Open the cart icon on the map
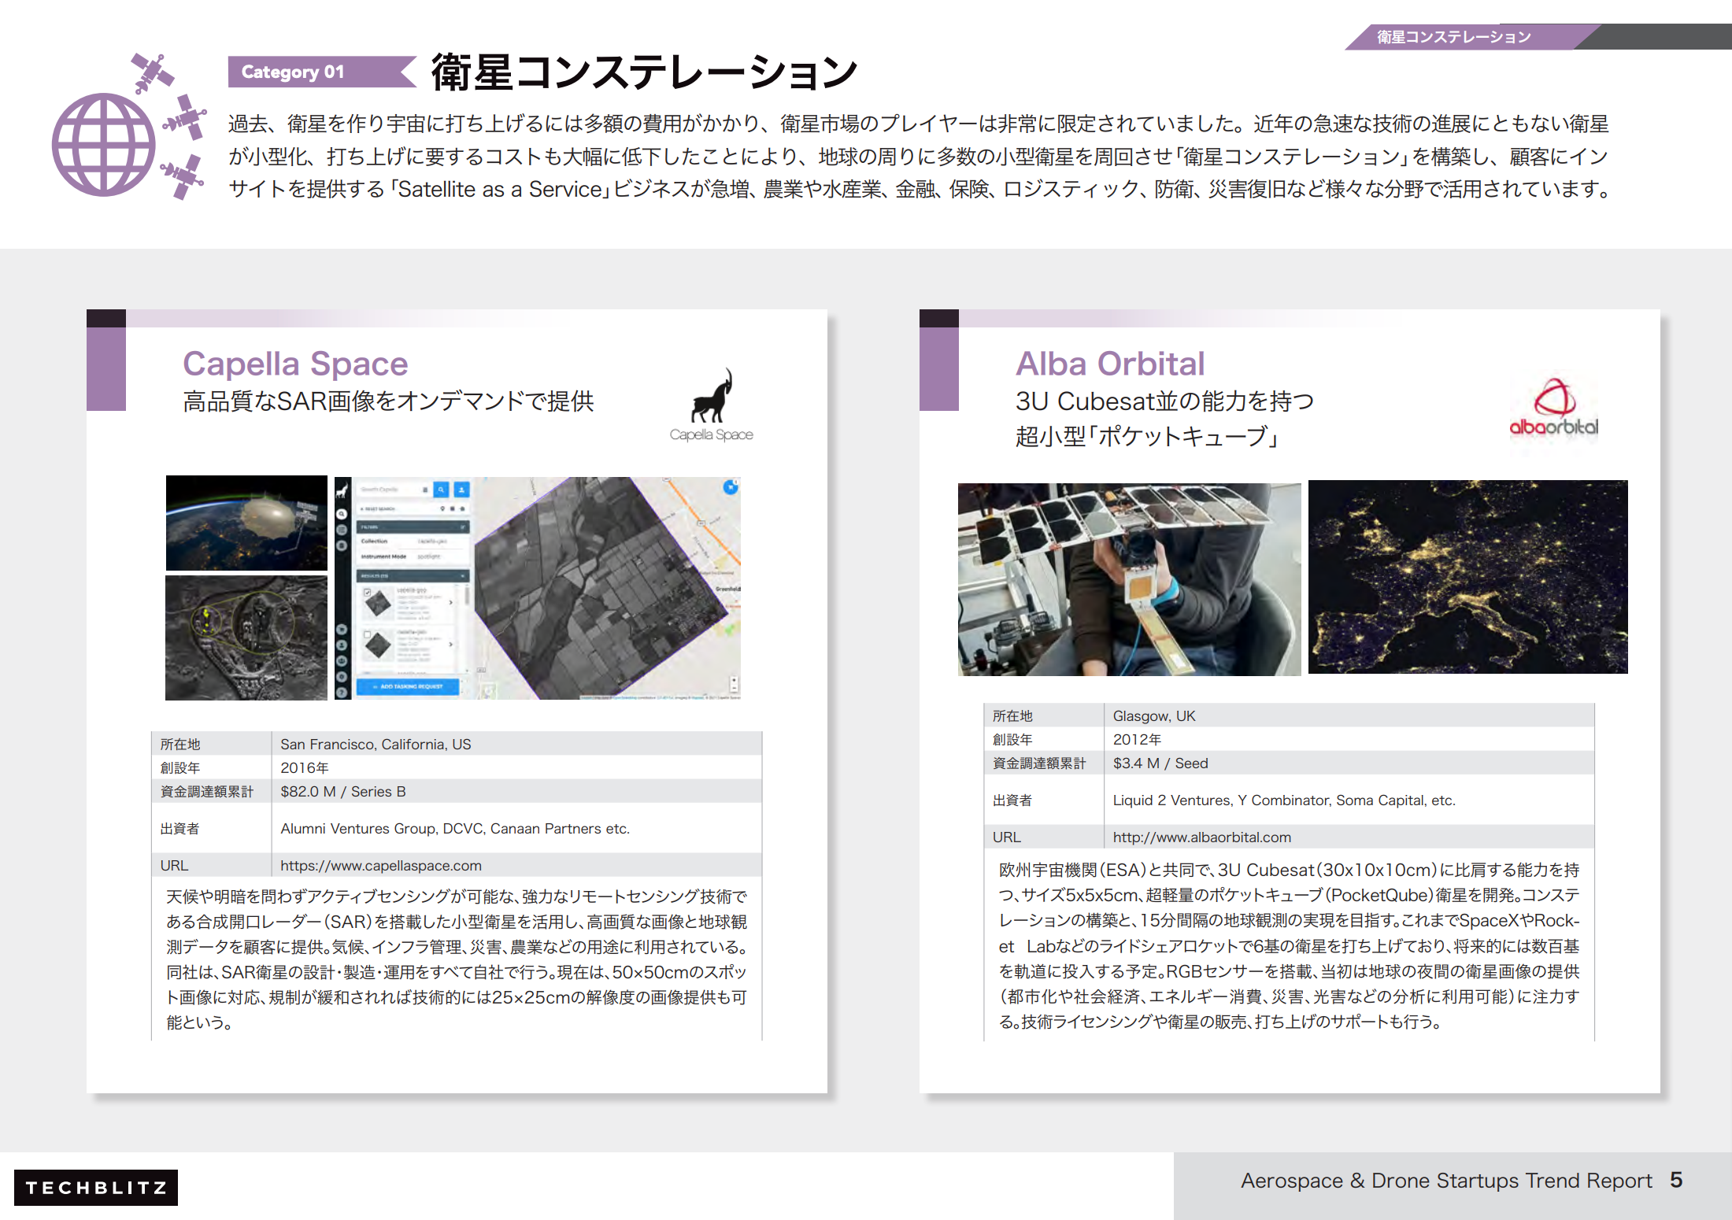This screenshot has width=1732, height=1220. coord(731,487)
